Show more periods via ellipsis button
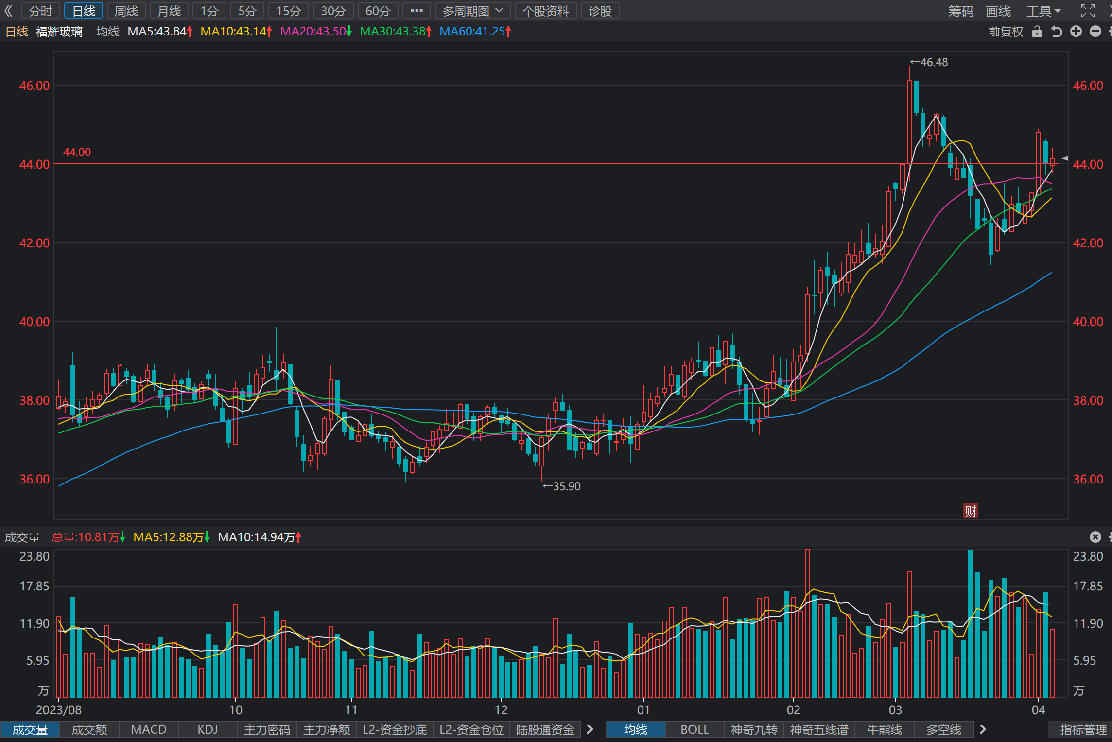The image size is (1112, 742). (x=417, y=11)
